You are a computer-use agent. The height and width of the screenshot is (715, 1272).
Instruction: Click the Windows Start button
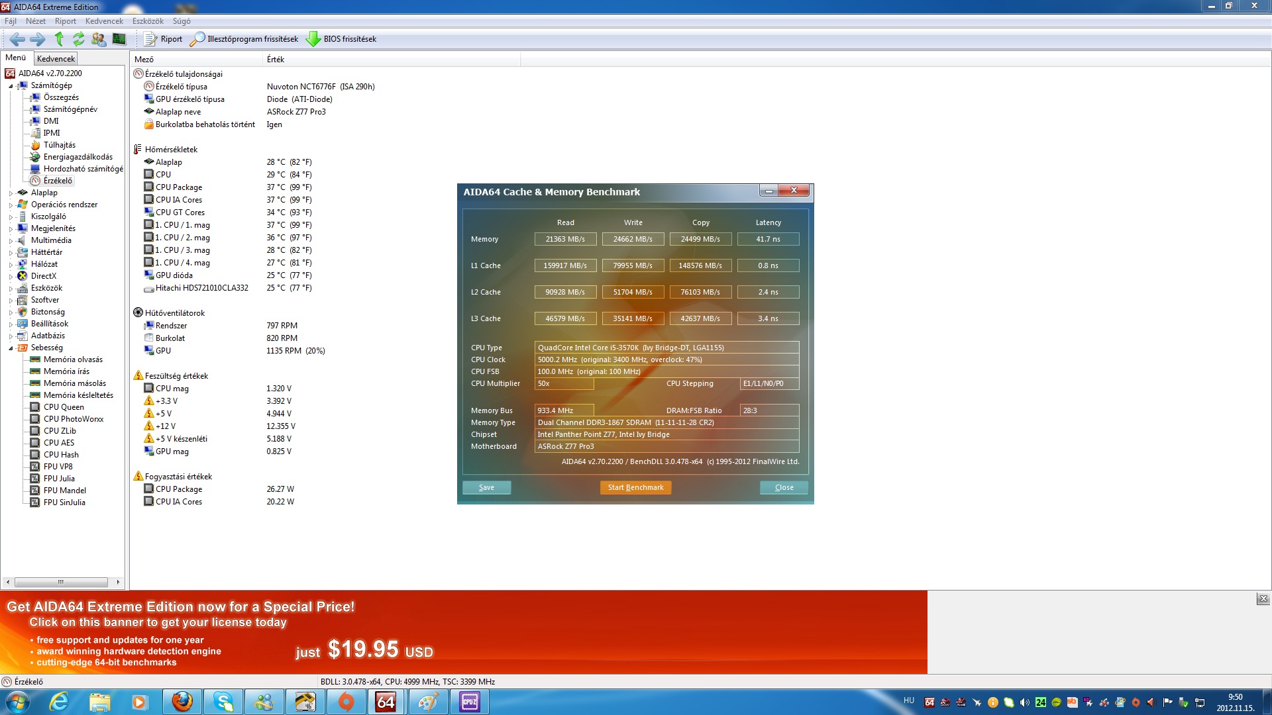(17, 702)
